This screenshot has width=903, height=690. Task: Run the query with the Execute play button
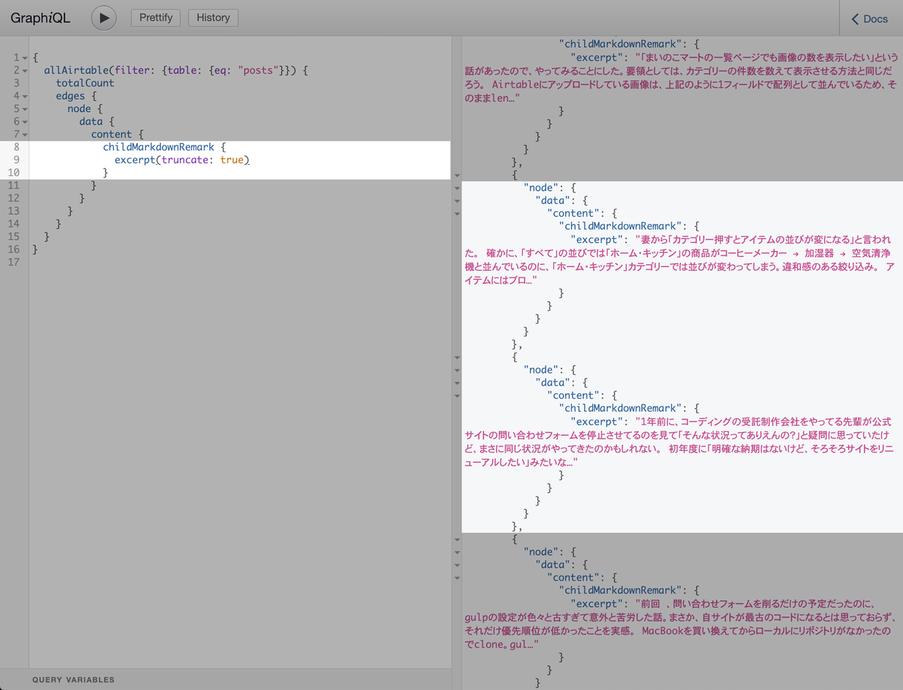104,17
